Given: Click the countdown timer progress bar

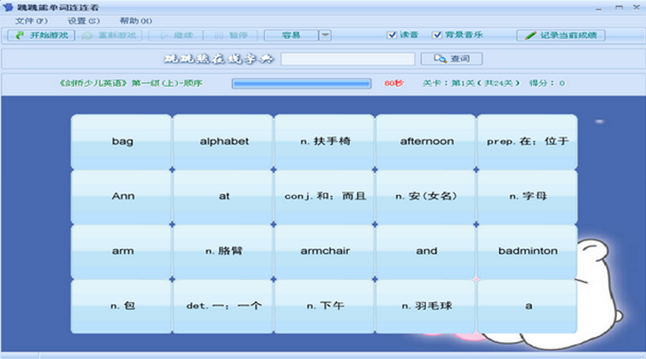Looking at the screenshot, I should [302, 83].
